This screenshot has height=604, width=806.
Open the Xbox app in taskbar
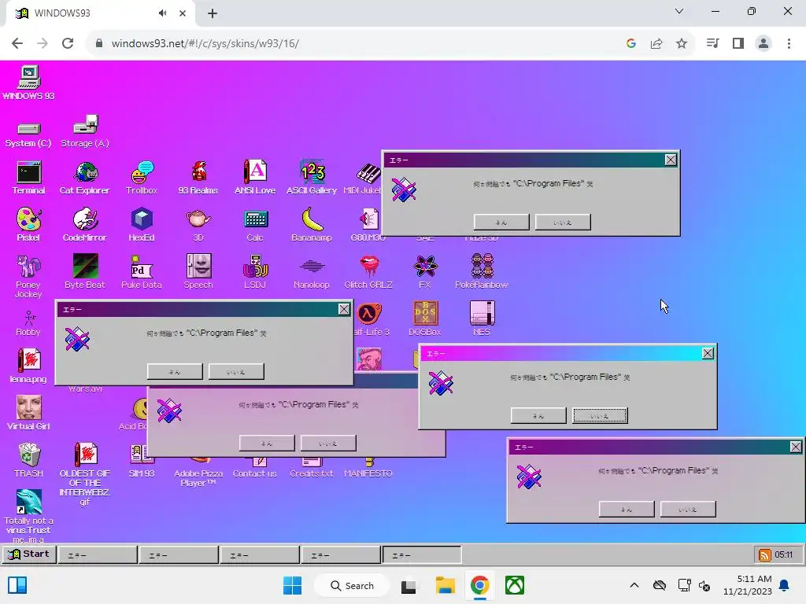(515, 585)
